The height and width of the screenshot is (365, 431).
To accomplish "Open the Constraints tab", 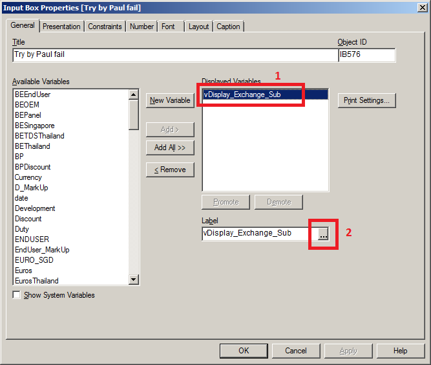I will (105, 27).
